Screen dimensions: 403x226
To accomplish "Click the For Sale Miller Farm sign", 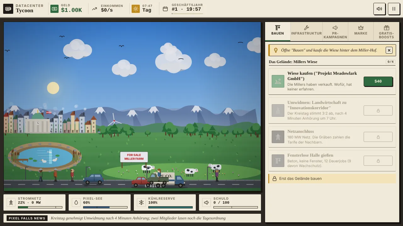I will pyautogui.click(x=134, y=157).
